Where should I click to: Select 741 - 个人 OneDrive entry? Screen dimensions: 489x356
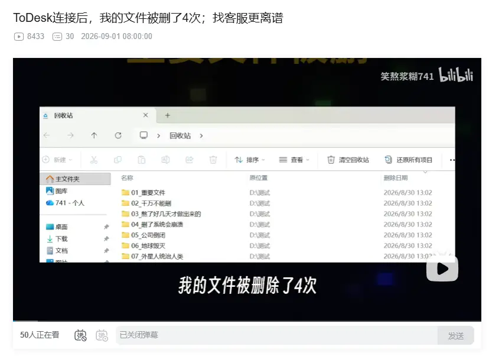point(65,203)
